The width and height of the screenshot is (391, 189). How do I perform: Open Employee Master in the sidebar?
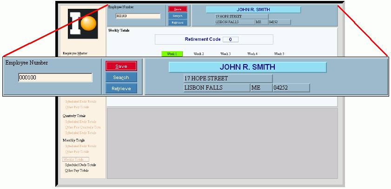75,53
